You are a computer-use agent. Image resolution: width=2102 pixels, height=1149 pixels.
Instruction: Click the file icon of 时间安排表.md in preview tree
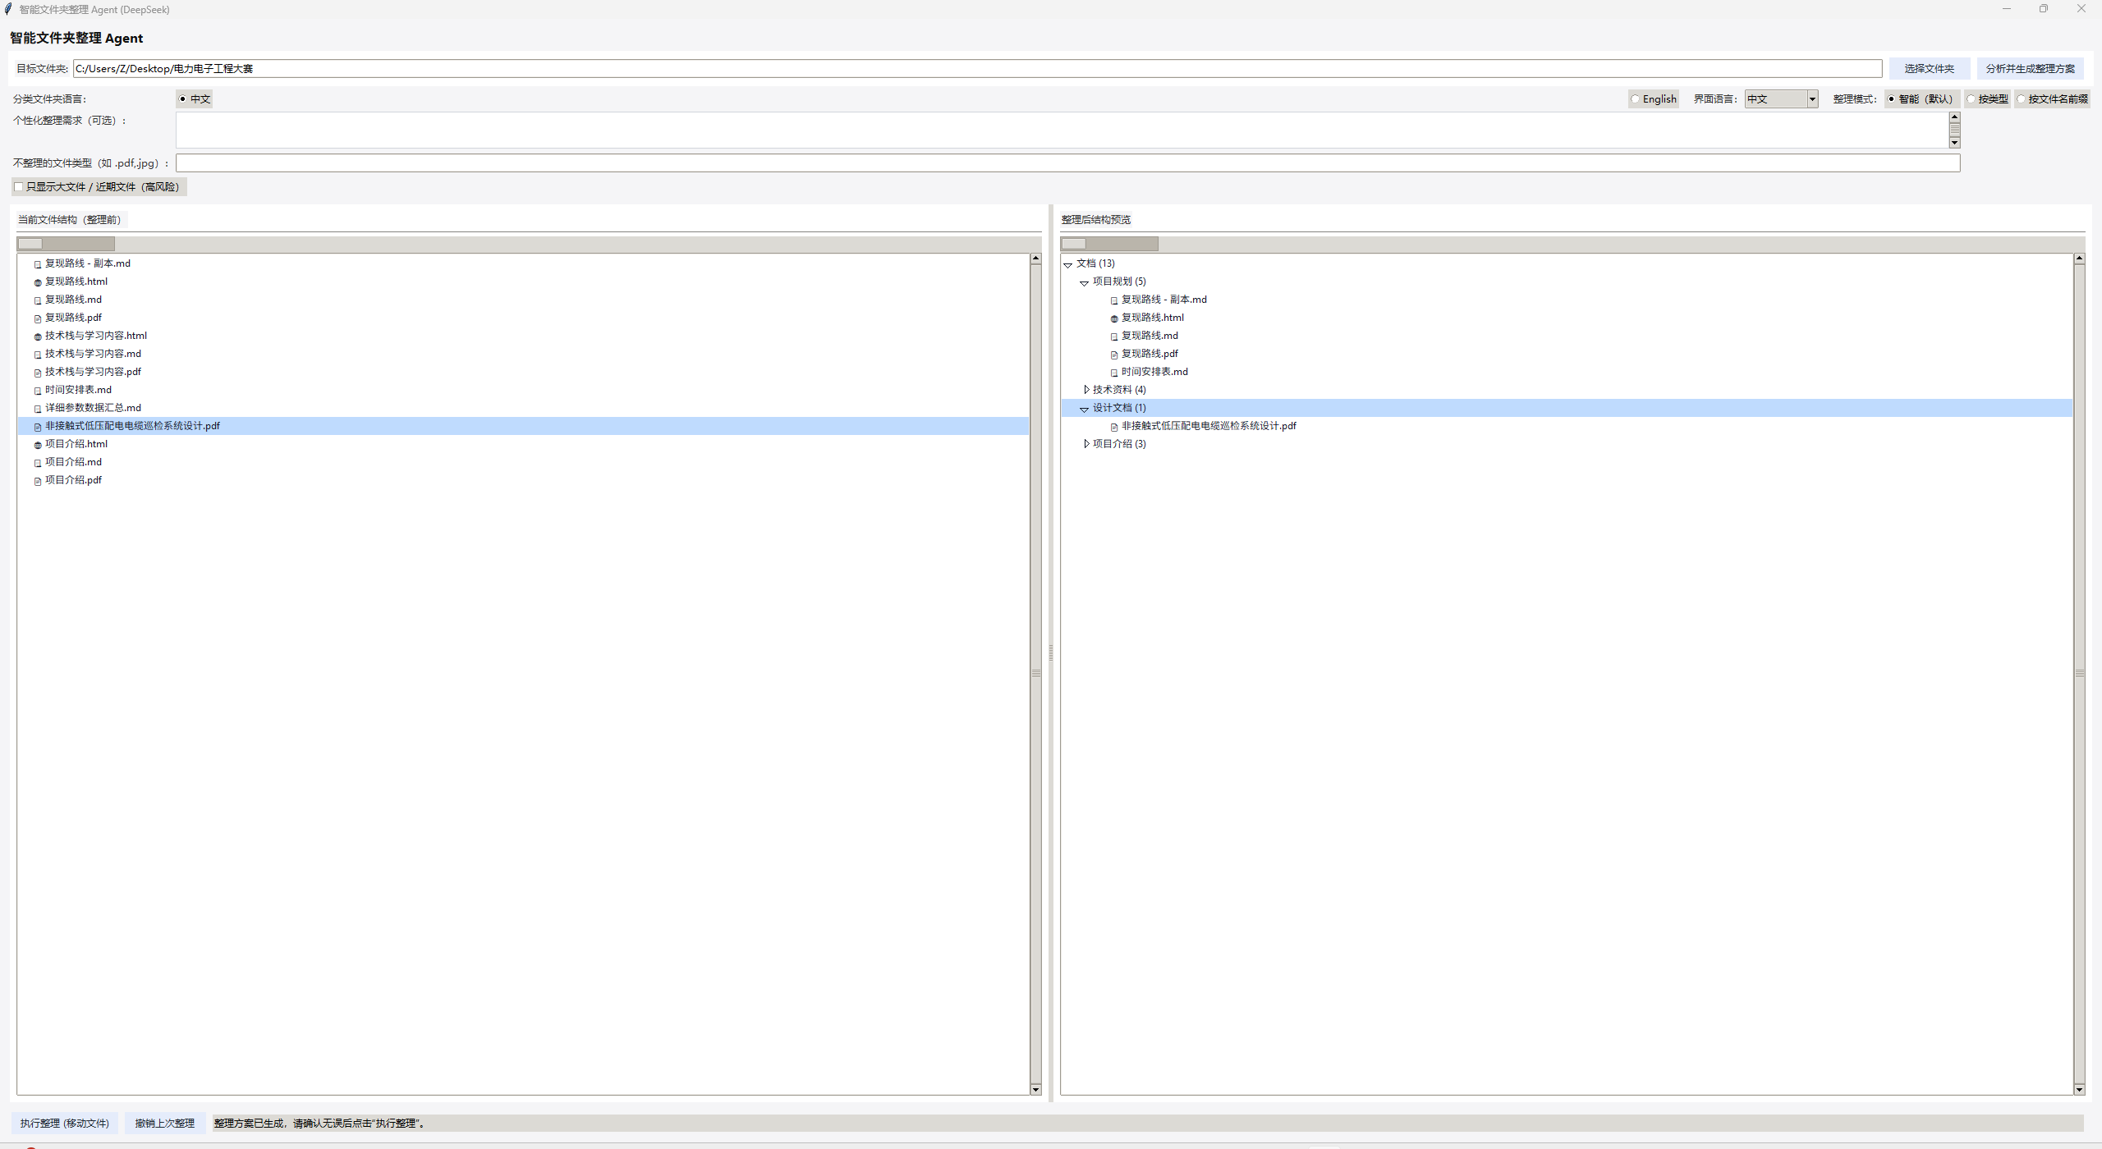point(1114,373)
